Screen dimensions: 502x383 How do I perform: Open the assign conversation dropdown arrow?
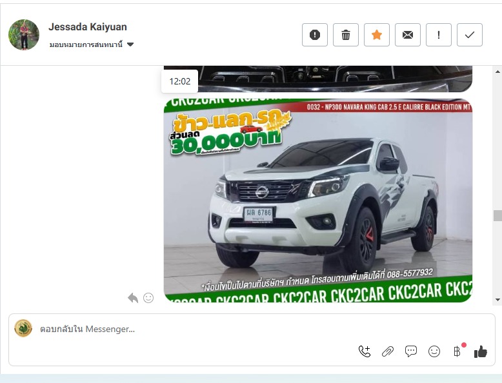coord(130,44)
